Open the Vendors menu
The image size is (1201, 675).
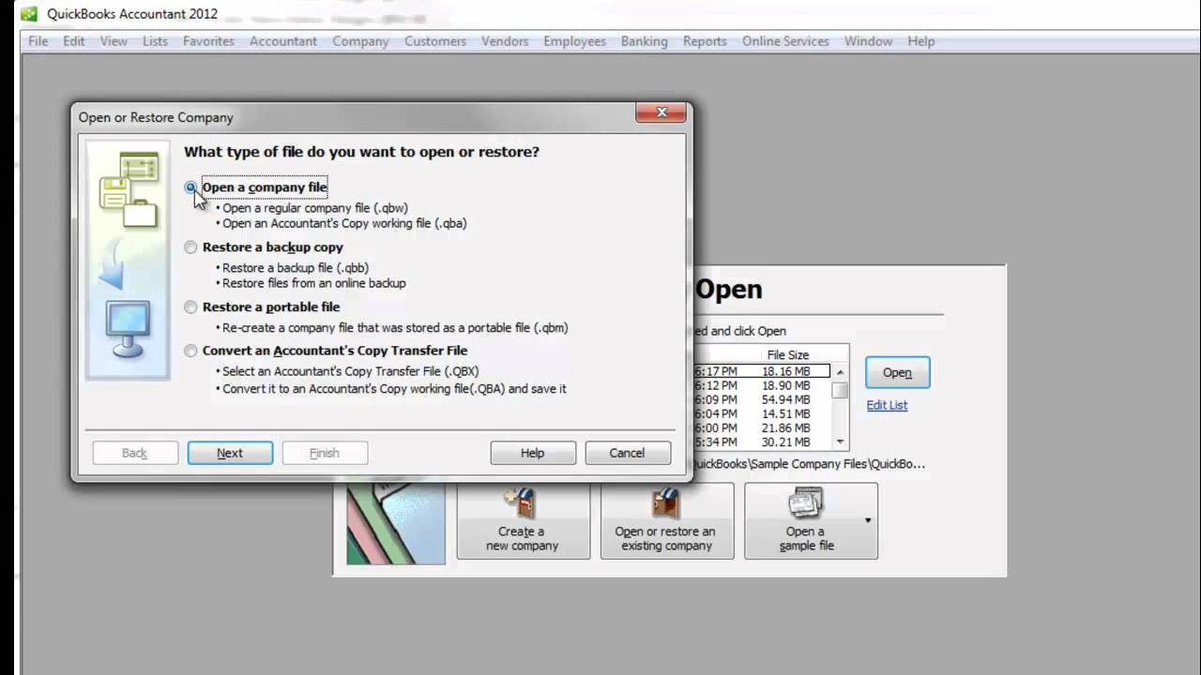505,41
